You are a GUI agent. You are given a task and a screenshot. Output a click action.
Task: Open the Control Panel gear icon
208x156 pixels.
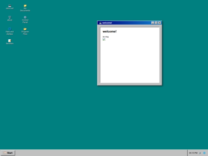click(x=25, y=20)
